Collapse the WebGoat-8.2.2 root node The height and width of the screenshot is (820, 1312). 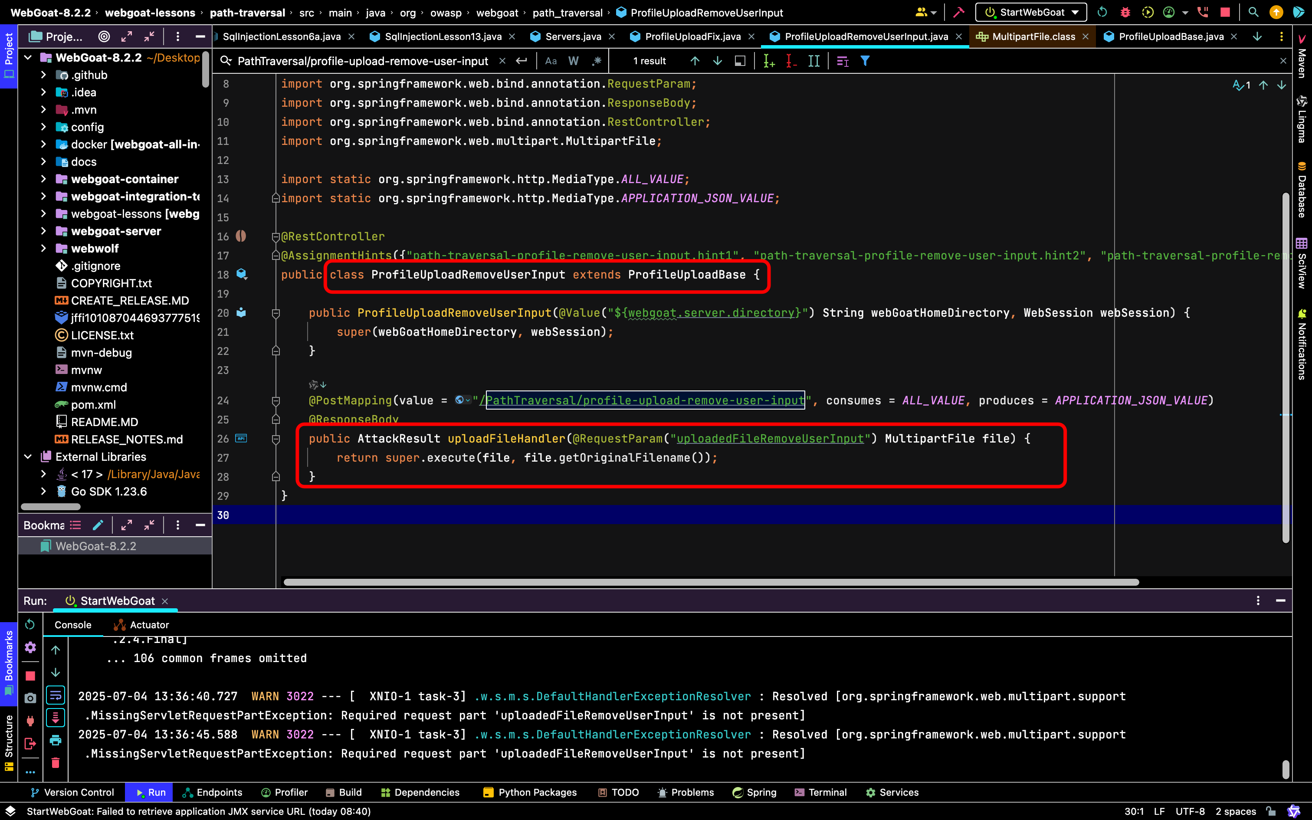click(x=28, y=57)
